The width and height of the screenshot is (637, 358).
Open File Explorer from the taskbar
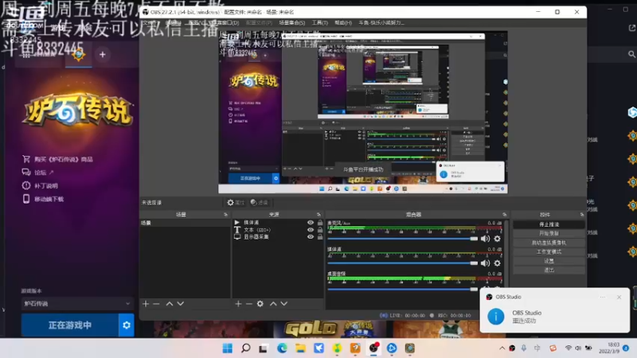300,348
